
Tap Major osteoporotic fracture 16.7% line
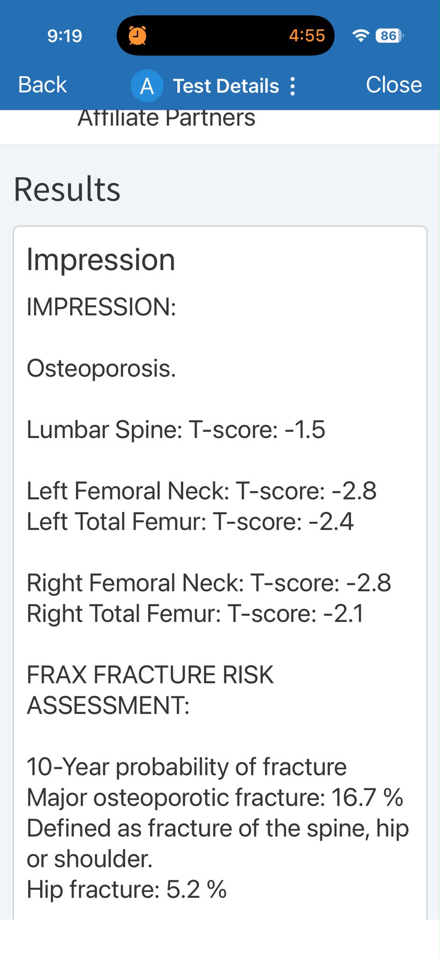(214, 797)
